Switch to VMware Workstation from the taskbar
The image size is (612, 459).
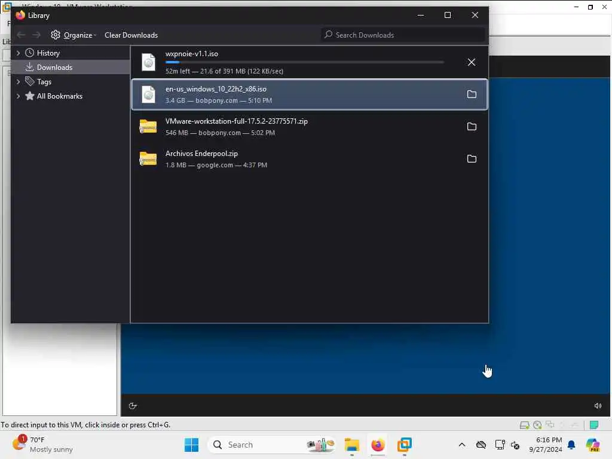pos(405,445)
